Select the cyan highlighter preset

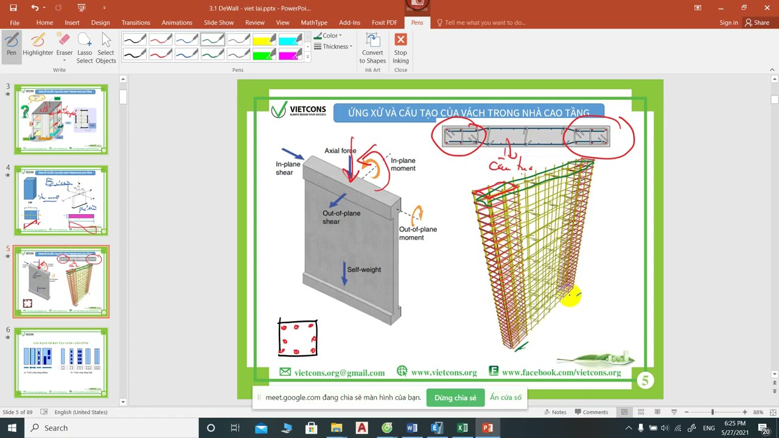(290, 40)
